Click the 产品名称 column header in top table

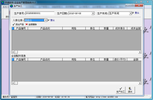pyautogui.click(x=45, y=28)
